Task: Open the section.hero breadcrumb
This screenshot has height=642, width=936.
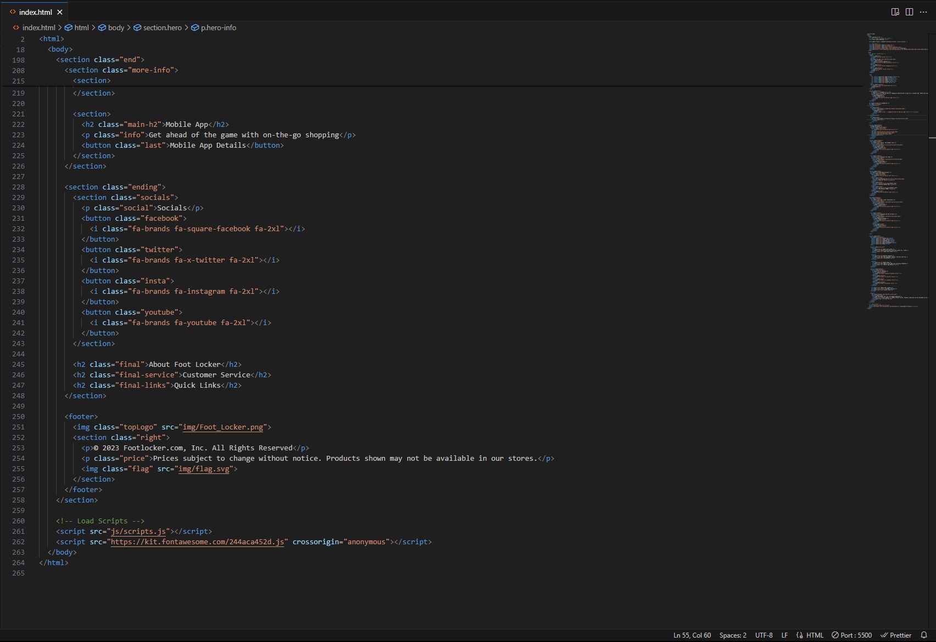Action: click(162, 27)
